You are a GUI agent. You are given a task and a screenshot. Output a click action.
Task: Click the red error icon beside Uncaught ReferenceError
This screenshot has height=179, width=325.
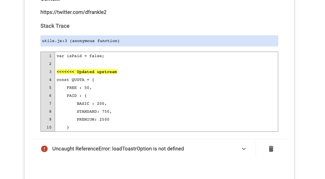[44, 149]
